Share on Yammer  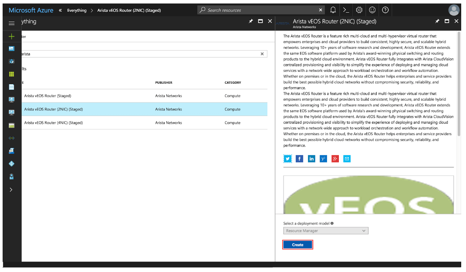point(323,159)
